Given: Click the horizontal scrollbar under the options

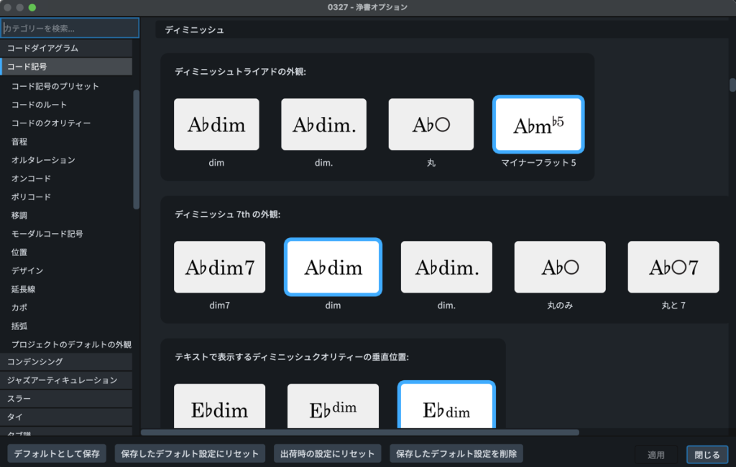Looking at the screenshot, I should 359,433.
